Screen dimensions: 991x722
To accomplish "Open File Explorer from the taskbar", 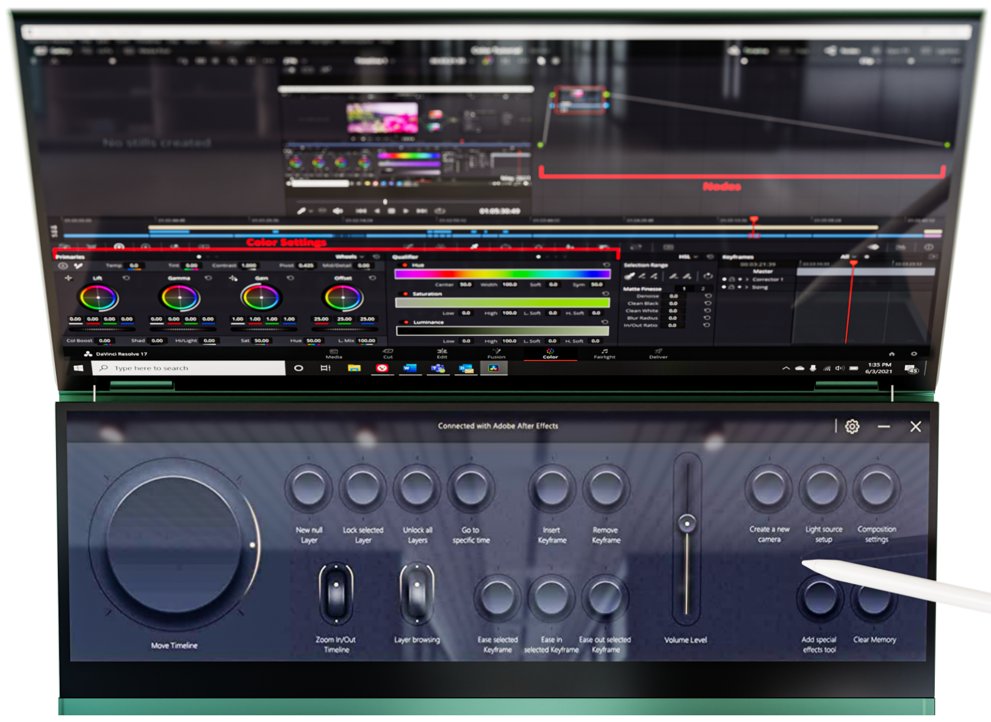I will click(354, 368).
